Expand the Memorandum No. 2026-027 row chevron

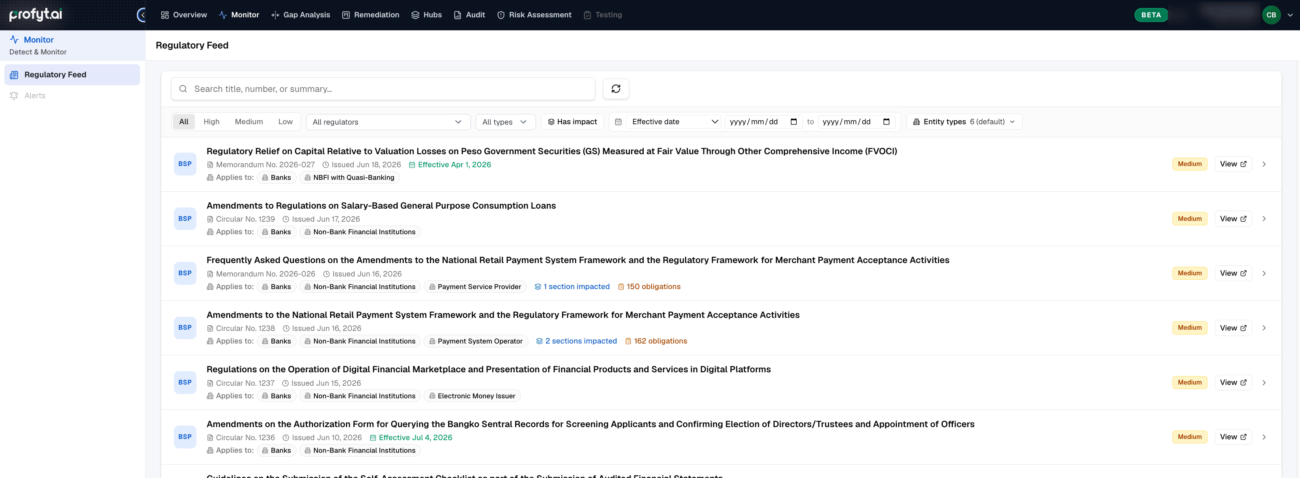[x=1264, y=164]
